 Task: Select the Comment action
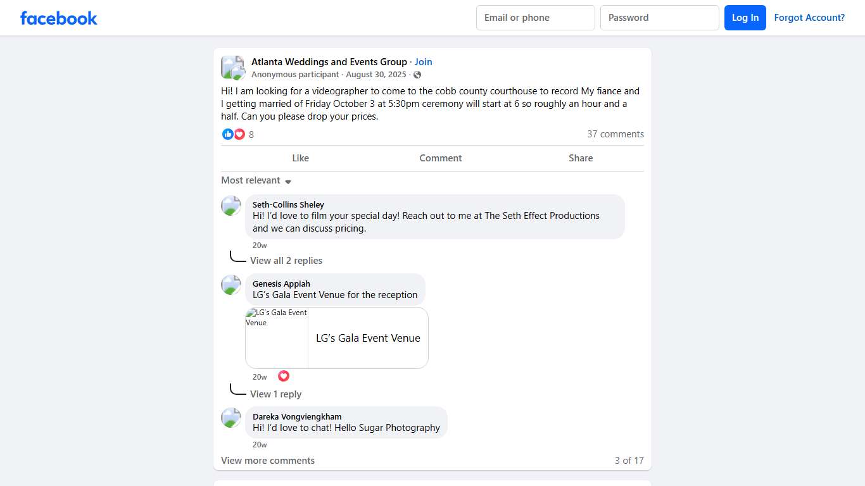point(441,158)
